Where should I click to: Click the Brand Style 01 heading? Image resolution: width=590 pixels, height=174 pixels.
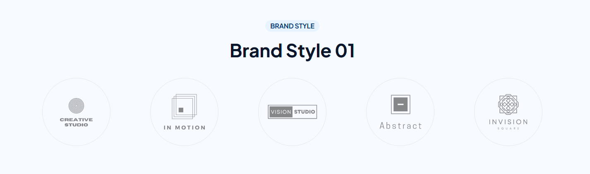pos(293,51)
